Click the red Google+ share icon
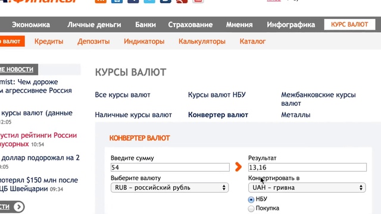The height and width of the screenshot is (214, 381). [x=182, y=1]
